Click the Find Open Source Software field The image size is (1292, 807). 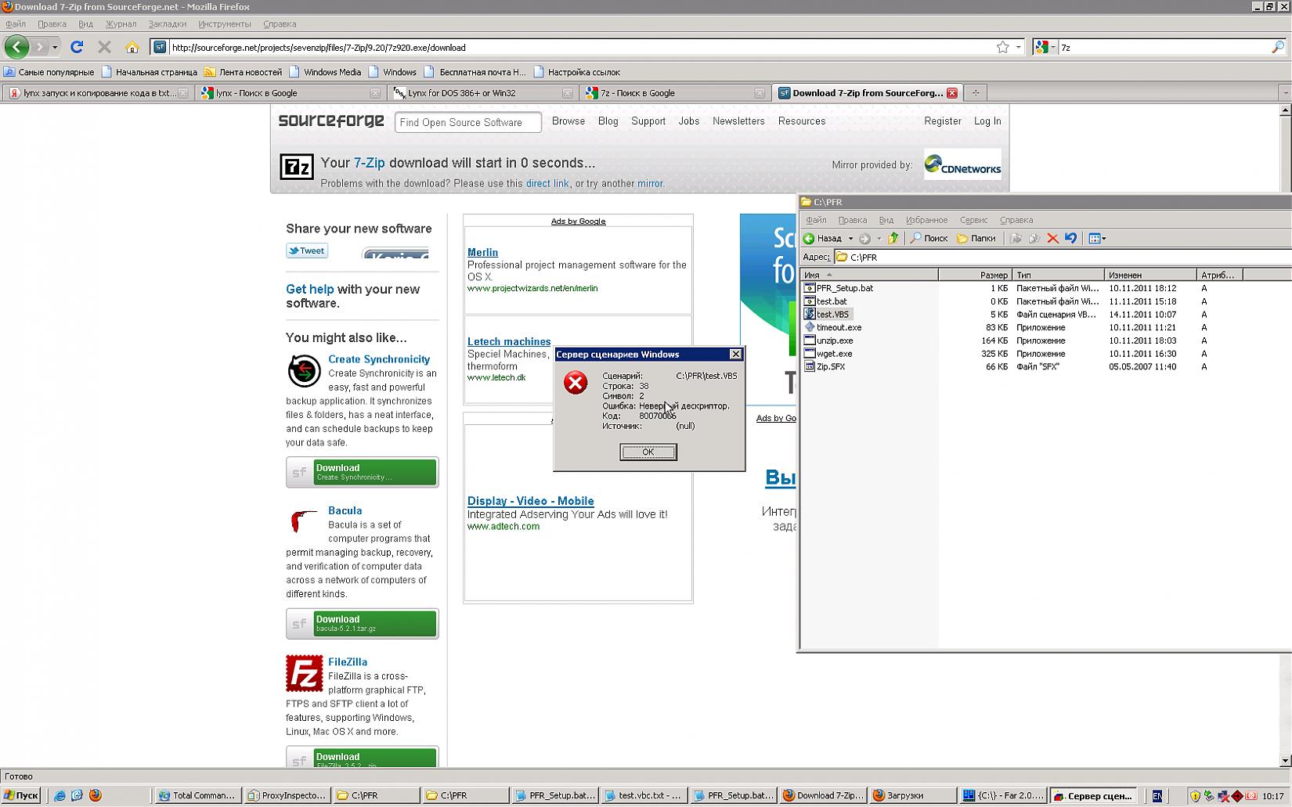(468, 122)
